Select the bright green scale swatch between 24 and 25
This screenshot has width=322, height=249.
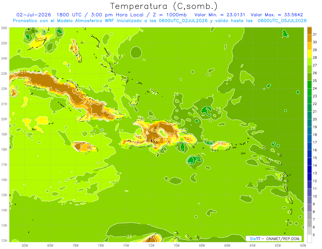309,85
